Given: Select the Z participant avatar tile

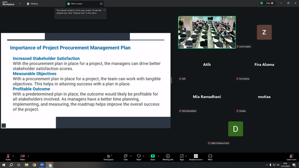Looking at the screenshot, I should tap(264, 32).
